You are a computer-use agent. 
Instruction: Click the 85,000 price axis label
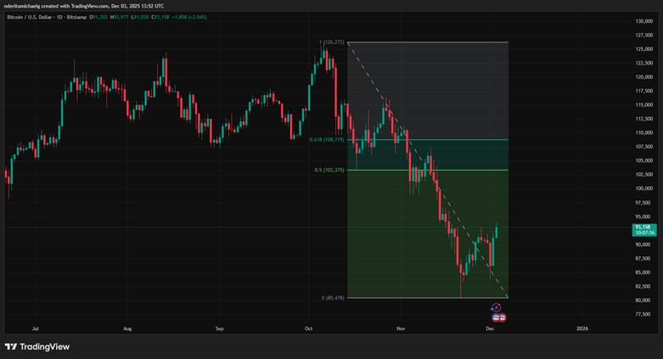[x=645, y=272]
